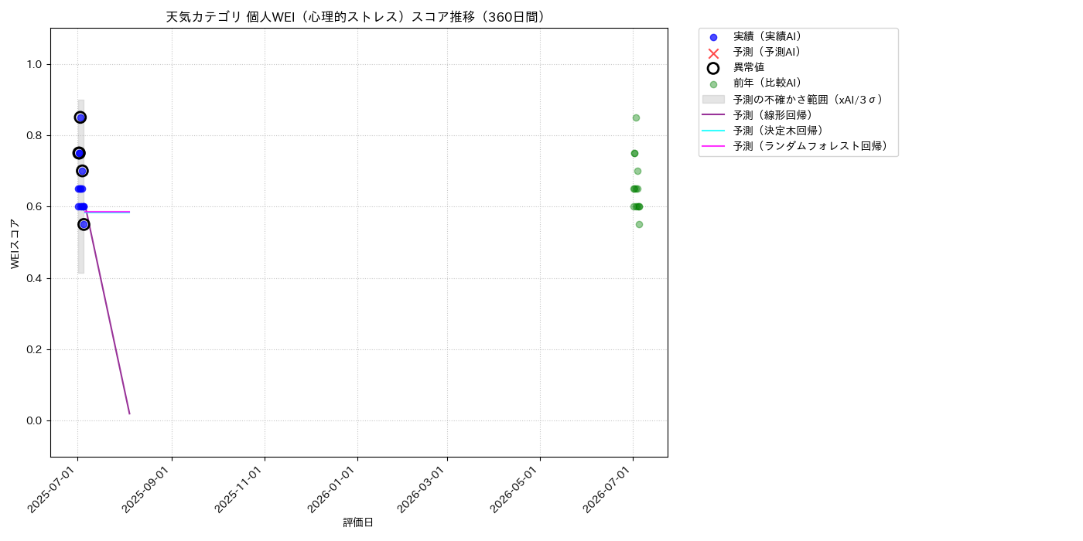Click the magenta line sample in legend
Screen dimensions: 1083x541
[713, 145]
